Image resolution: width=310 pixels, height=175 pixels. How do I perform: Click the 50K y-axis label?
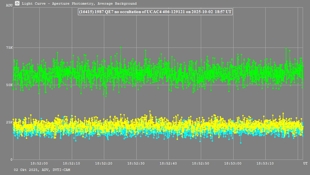(9, 85)
